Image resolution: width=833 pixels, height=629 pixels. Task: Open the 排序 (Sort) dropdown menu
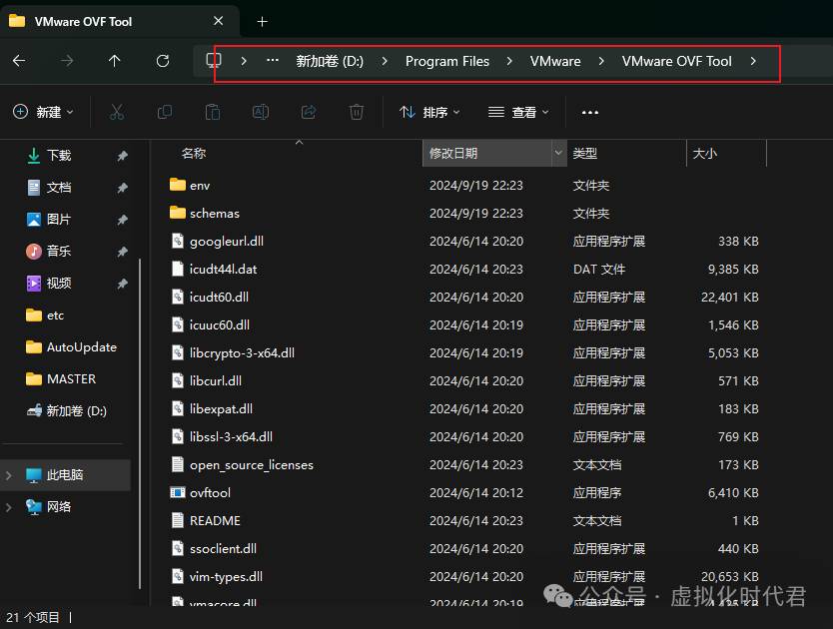click(x=429, y=112)
